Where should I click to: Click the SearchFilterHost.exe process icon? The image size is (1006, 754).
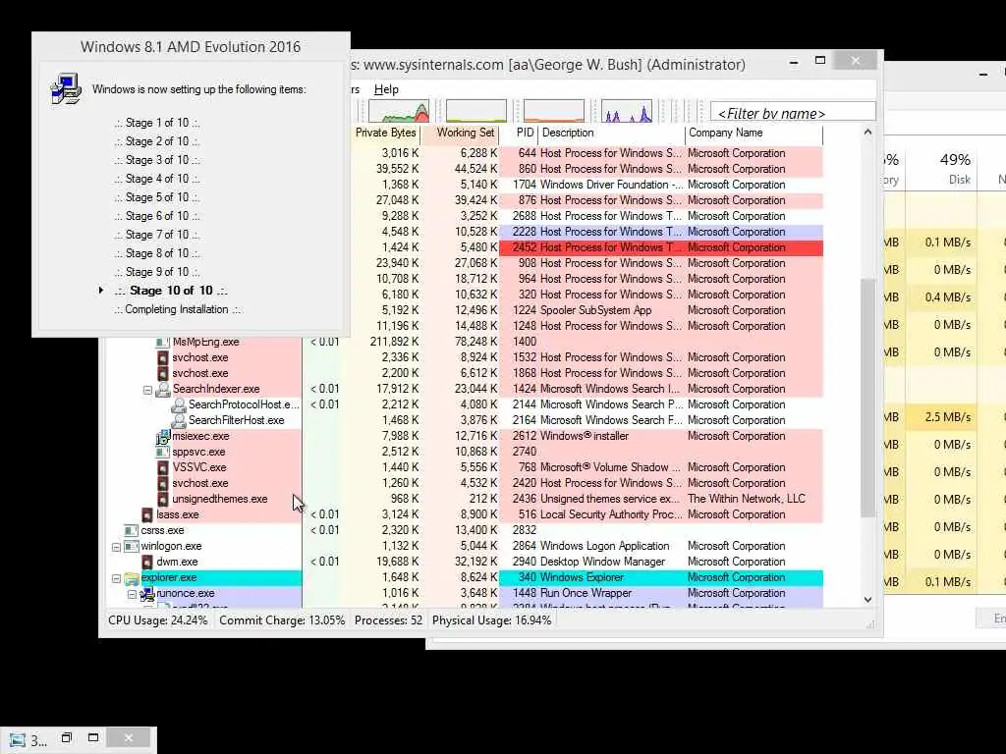179,420
